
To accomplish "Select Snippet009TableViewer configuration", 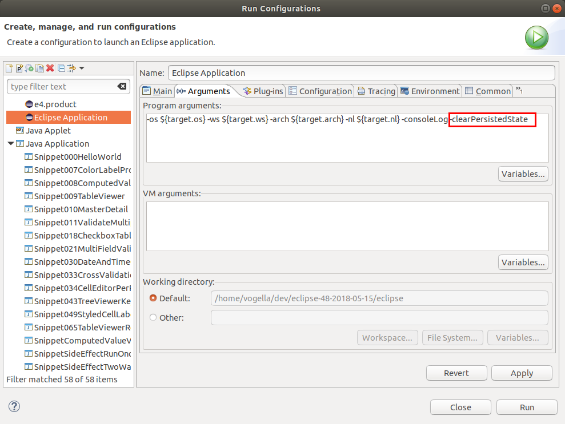I will (x=79, y=196).
